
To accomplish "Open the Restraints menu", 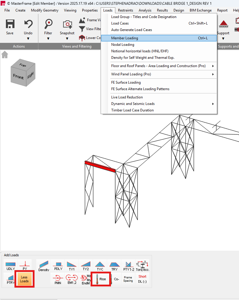I will 125,10.
